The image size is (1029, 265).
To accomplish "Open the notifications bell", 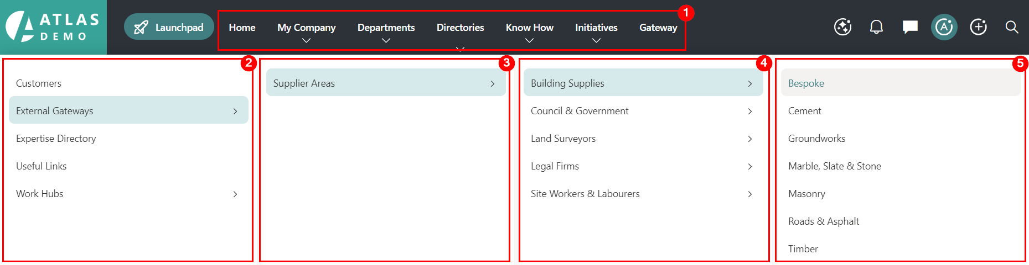I will pyautogui.click(x=876, y=27).
